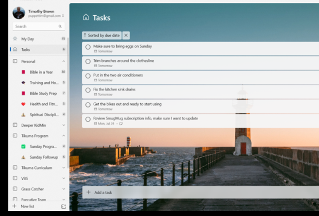Expand the Tikuma Curriculum group chevron

pos(63,168)
